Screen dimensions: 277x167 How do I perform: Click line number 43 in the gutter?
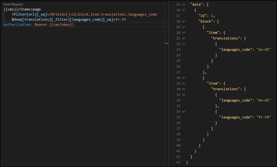[178, 162]
